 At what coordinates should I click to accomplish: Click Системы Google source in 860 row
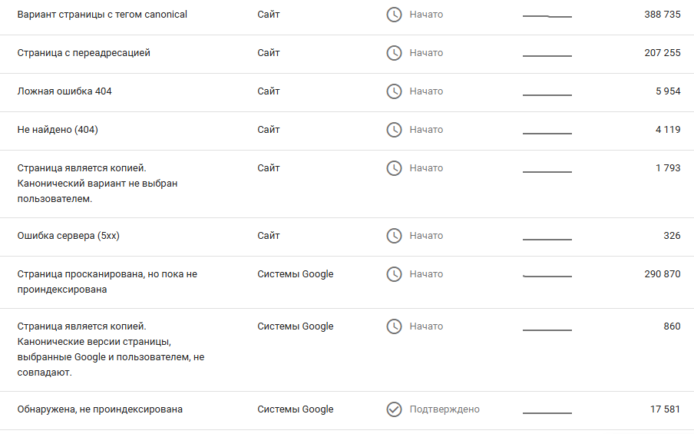[296, 326]
